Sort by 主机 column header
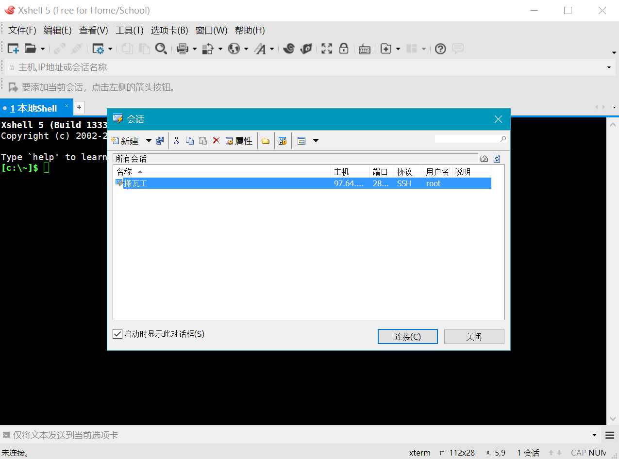Image resolution: width=619 pixels, height=459 pixels. pyautogui.click(x=350, y=172)
